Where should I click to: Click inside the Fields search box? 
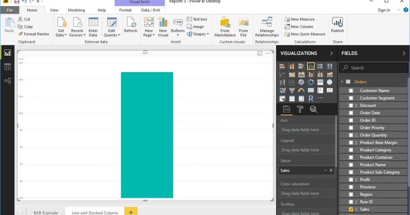372,68
